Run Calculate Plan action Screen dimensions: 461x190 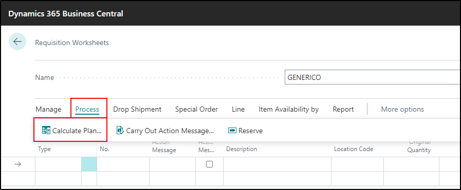point(72,131)
